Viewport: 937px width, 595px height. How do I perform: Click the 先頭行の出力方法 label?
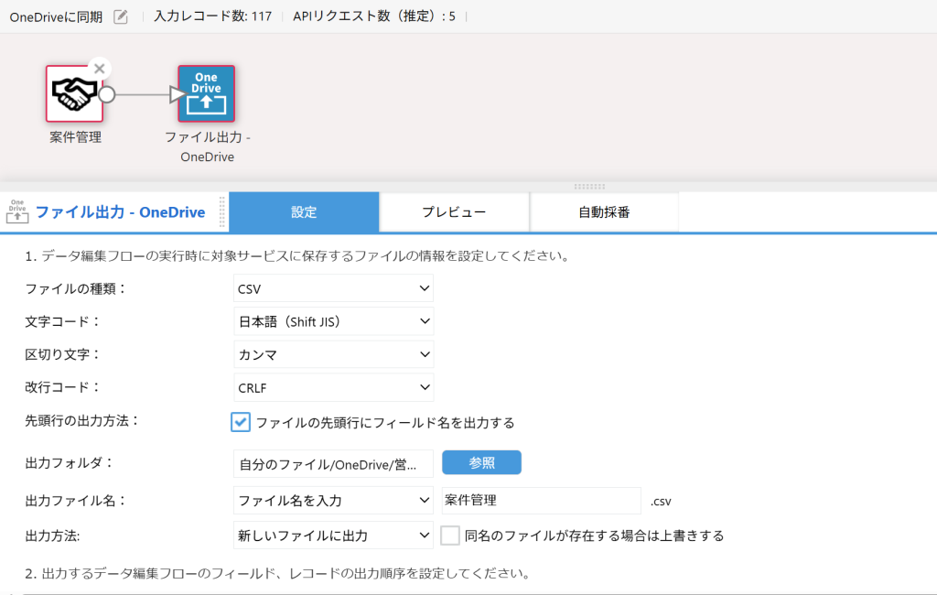(81, 420)
